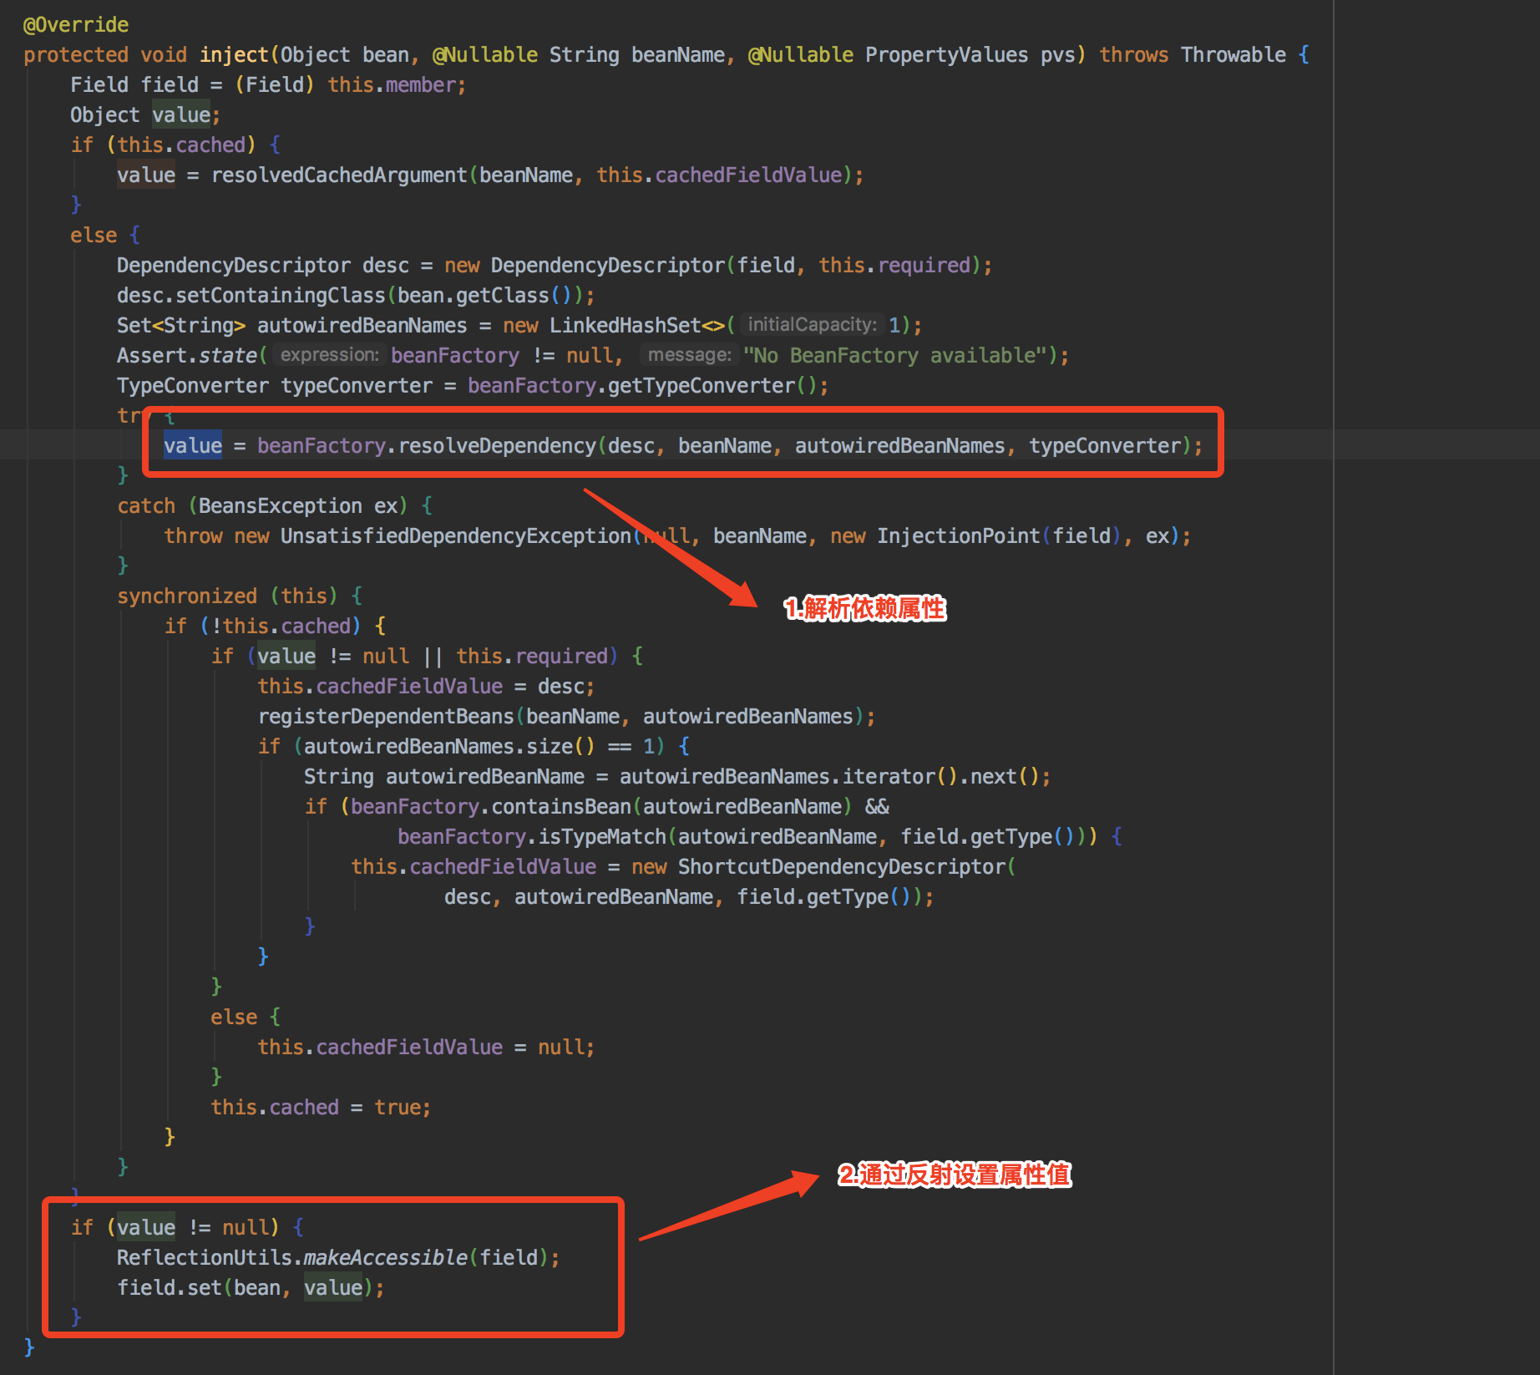Image resolution: width=1540 pixels, height=1375 pixels.
Task: Click 'resolveDependency' method call
Action: pyautogui.click(x=497, y=446)
